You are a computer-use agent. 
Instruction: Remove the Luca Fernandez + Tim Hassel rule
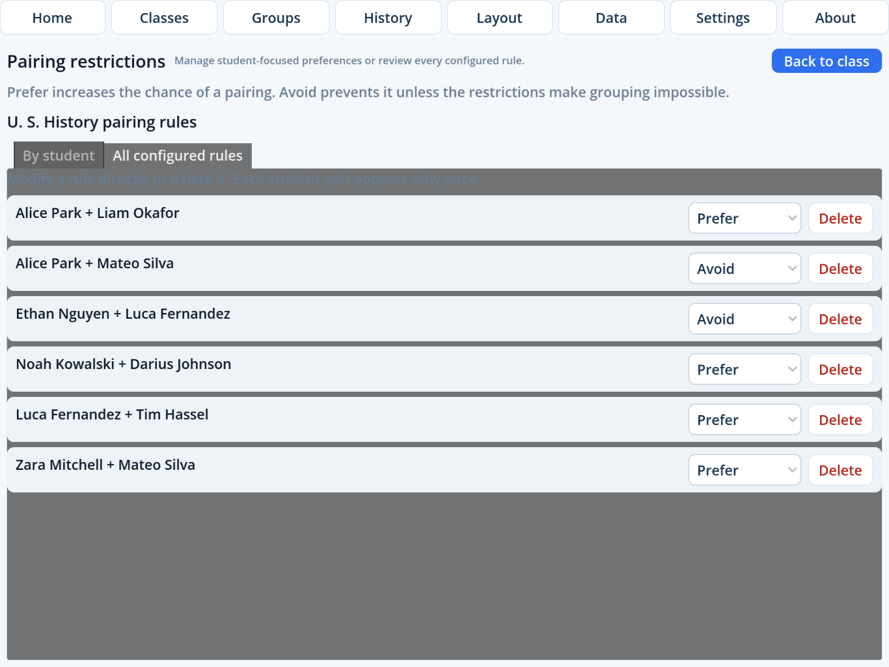tap(840, 420)
